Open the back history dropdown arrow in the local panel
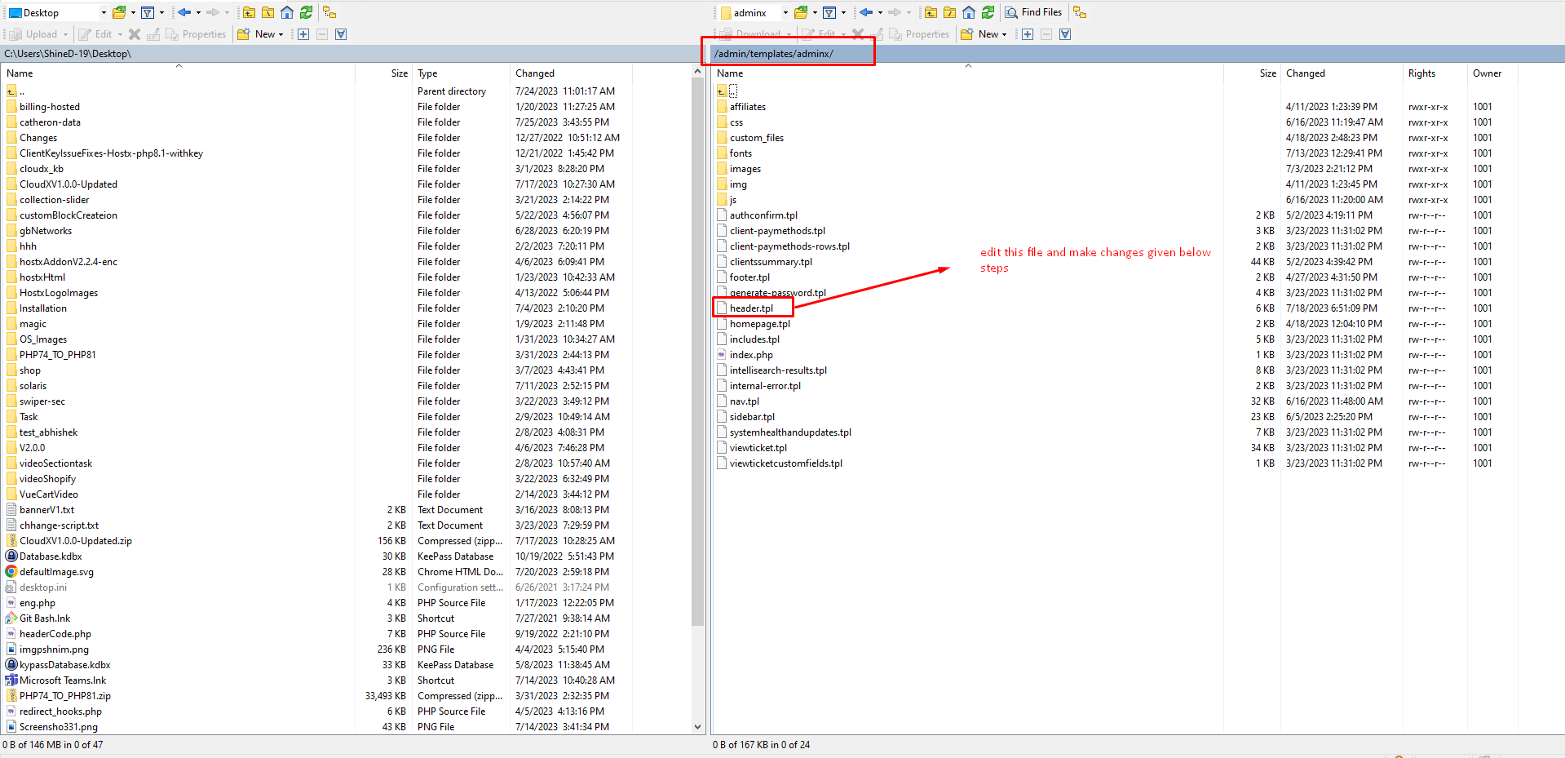This screenshot has width=1565, height=758. click(x=198, y=13)
